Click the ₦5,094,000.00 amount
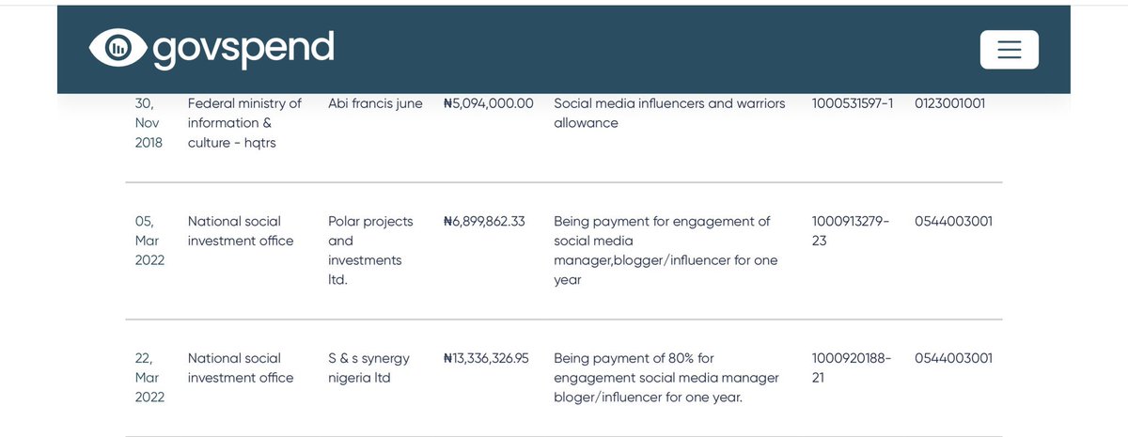The height and width of the screenshot is (437, 1128). (x=489, y=103)
